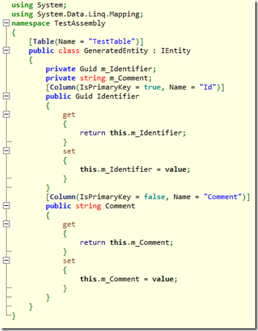Click the "System.Data.Linq.Mapping" namespace text
This screenshot has width=258, height=331.
88,14
